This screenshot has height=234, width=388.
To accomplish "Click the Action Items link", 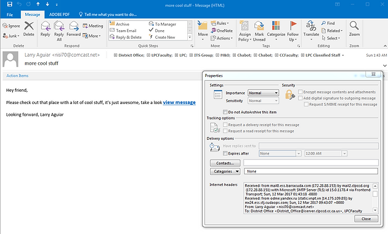I will click(x=17, y=76).
